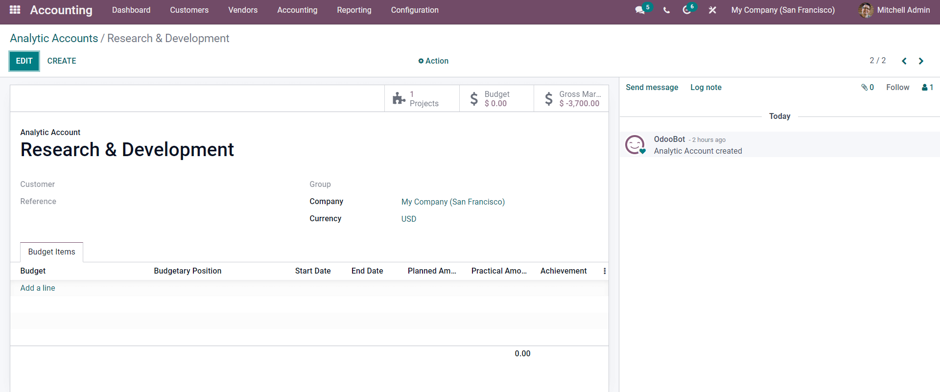Click the Analytic Account created message
This screenshot has height=392, width=940.
(698, 151)
